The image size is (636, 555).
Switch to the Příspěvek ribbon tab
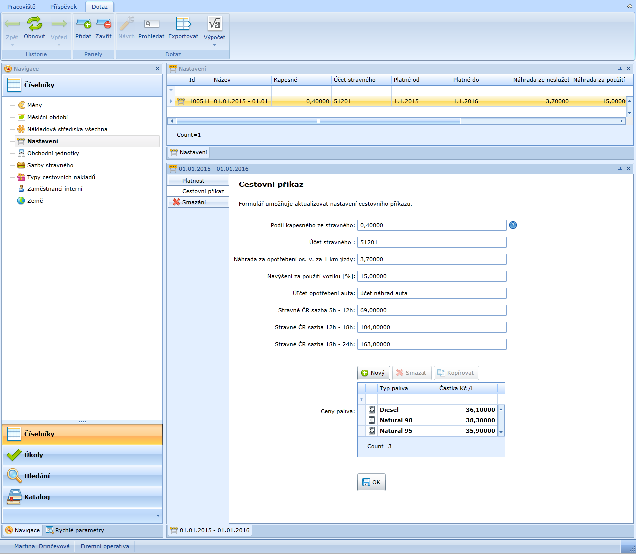coord(63,7)
